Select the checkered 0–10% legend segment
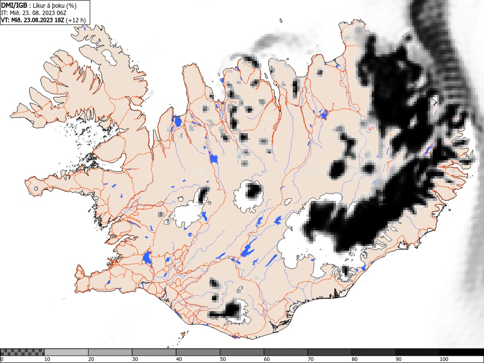Image resolution: width=484 pixels, height=363 pixels. click(22, 352)
